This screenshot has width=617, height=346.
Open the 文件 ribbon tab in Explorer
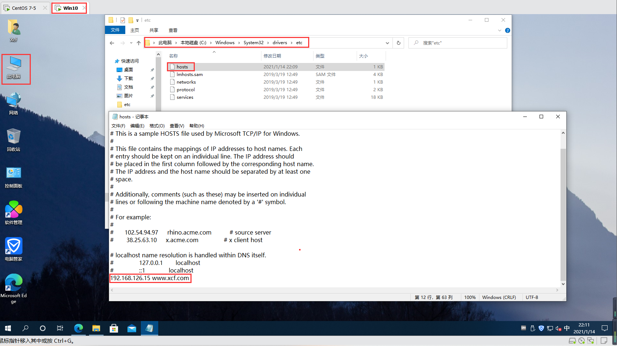pyautogui.click(x=115, y=30)
